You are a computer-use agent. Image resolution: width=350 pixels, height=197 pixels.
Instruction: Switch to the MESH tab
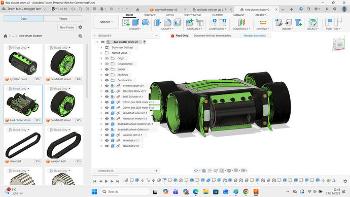click(x=170, y=15)
